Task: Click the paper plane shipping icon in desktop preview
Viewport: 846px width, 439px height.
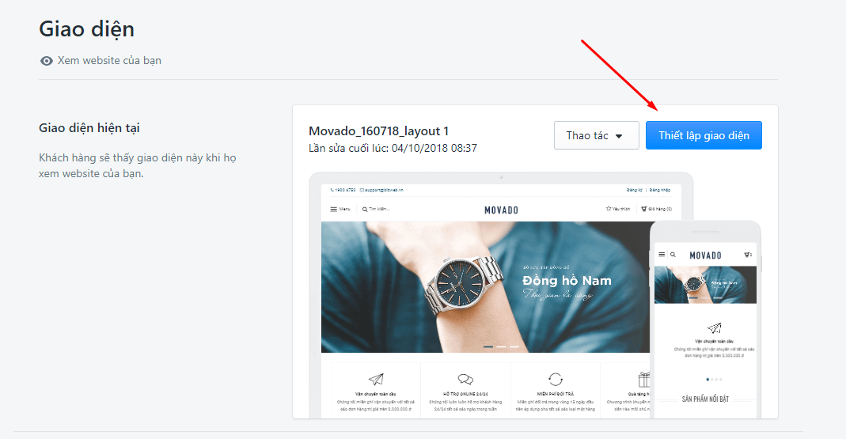Action: point(376,379)
